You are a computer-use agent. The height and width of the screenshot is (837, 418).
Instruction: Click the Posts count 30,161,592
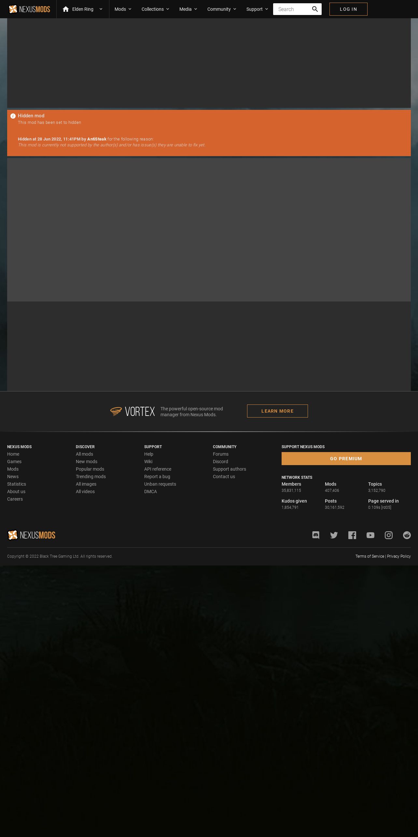pos(335,507)
